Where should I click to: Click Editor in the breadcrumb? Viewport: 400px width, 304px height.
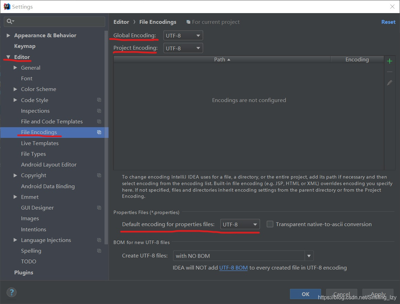(x=121, y=22)
